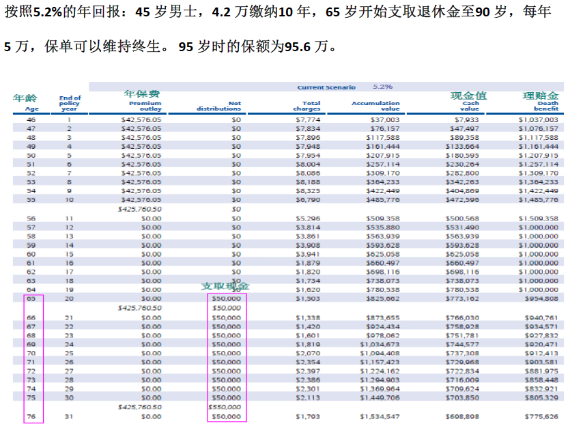Image resolution: width=570 pixels, height=430 pixels.
Task: Click the 支取现金 label
Action: pyautogui.click(x=225, y=287)
